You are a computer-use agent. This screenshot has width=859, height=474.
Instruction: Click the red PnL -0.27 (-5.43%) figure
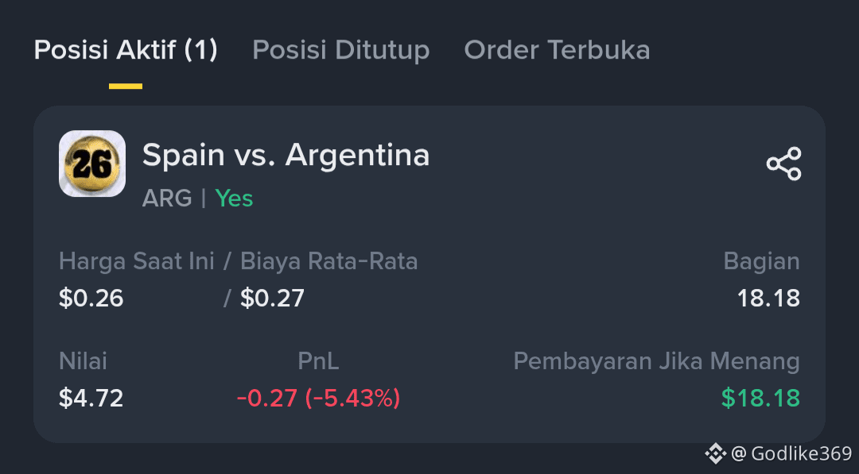tap(318, 398)
